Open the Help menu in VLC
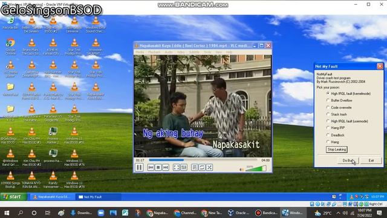 tap(229, 52)
